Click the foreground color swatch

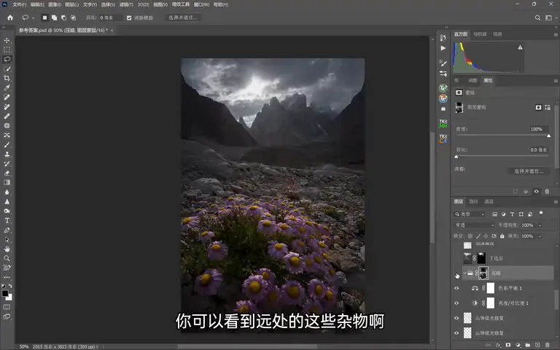[x=5, y=294]
